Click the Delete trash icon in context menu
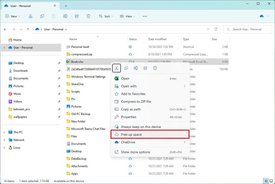Viewport: 275px width, 184px height. (155, 68)
